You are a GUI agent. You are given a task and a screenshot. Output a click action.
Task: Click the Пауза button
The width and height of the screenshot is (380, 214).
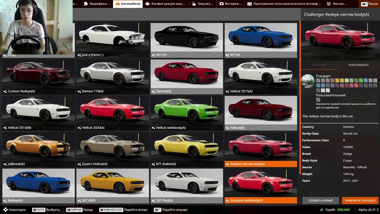click(369, 4)
